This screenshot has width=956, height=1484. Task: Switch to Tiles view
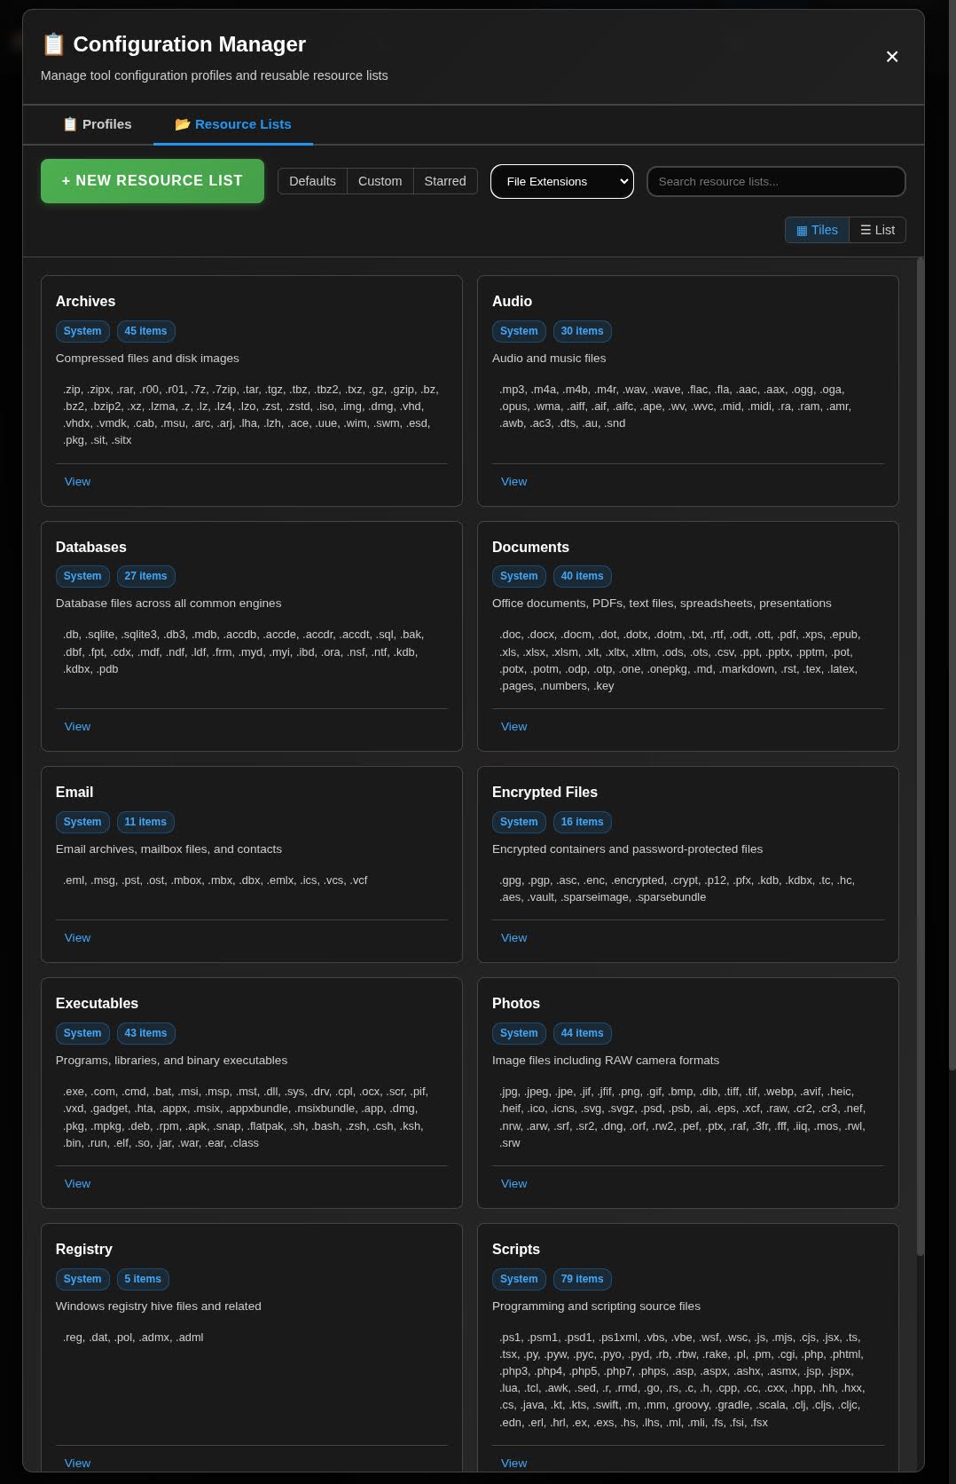pyautogui.click(x=817, y=230)
